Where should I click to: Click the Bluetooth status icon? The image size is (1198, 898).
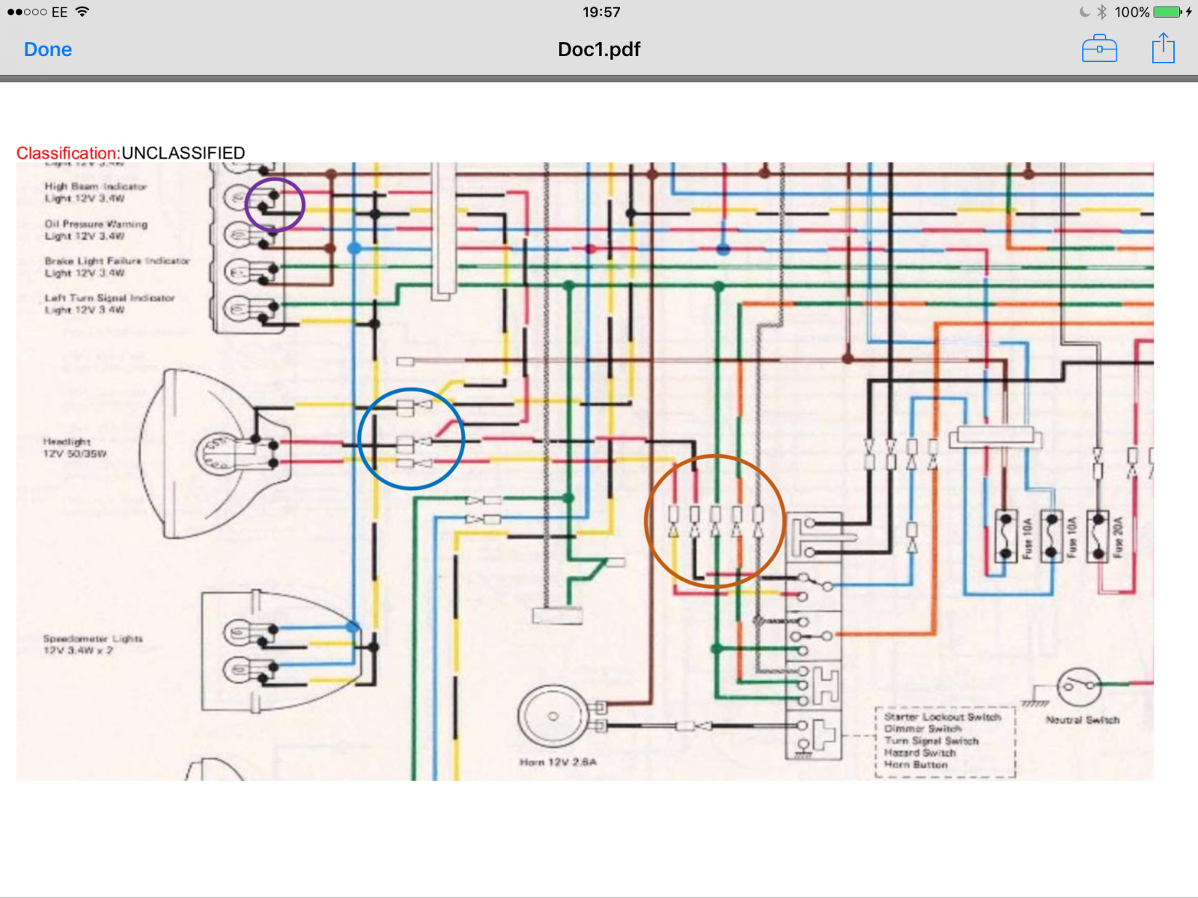(1101, 12)
